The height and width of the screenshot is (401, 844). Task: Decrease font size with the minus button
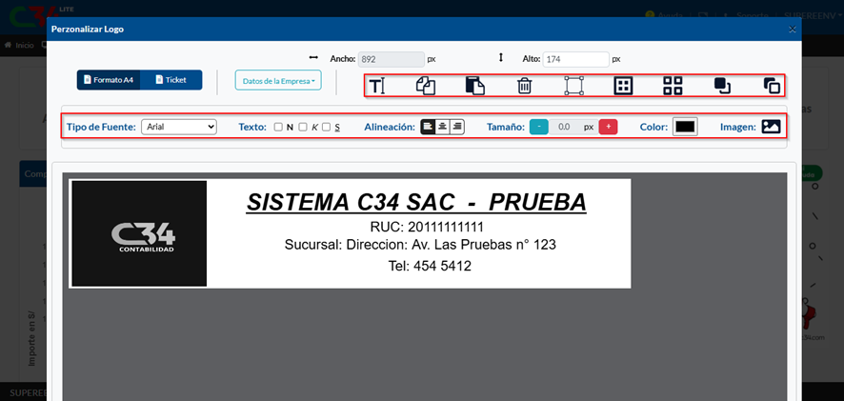tap(539, 127)
